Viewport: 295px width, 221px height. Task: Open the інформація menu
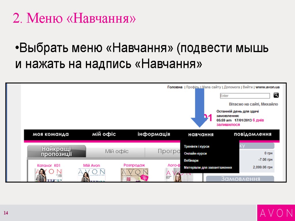154,134
